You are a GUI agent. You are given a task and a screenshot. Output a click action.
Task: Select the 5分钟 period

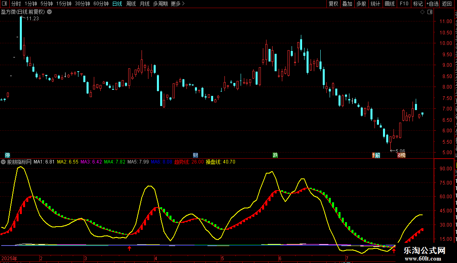(47, 4)
